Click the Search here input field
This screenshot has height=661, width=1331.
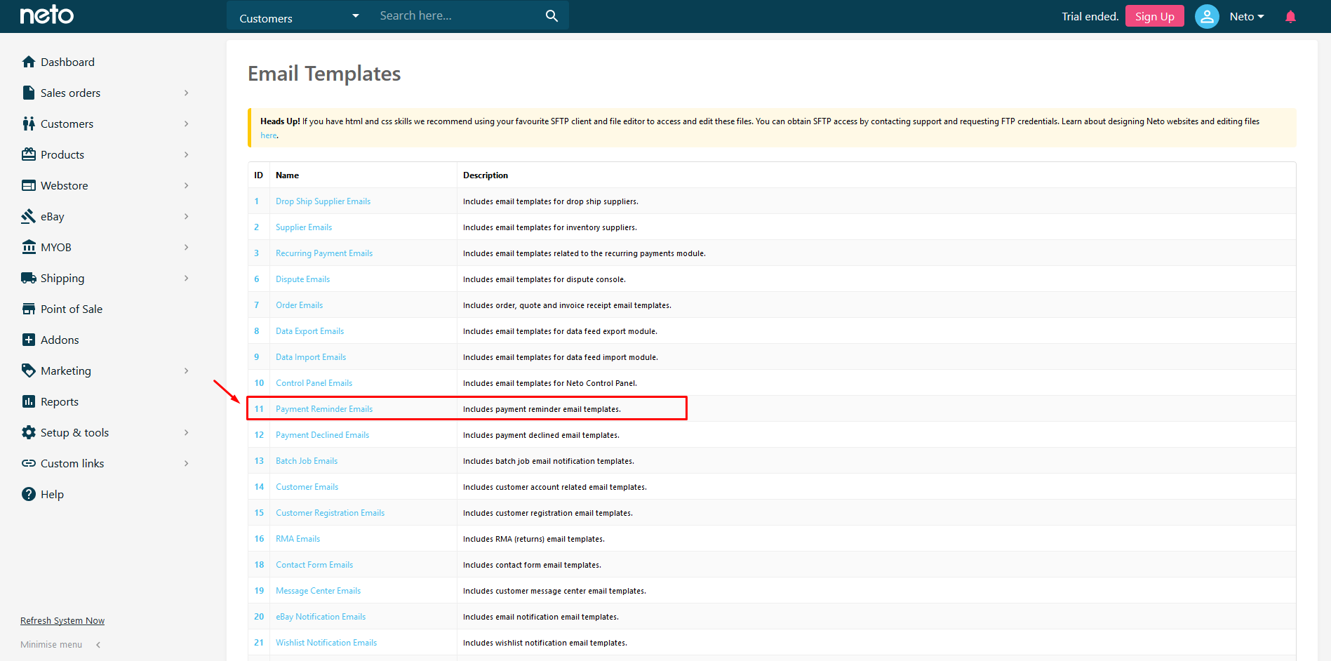point(456,16)
